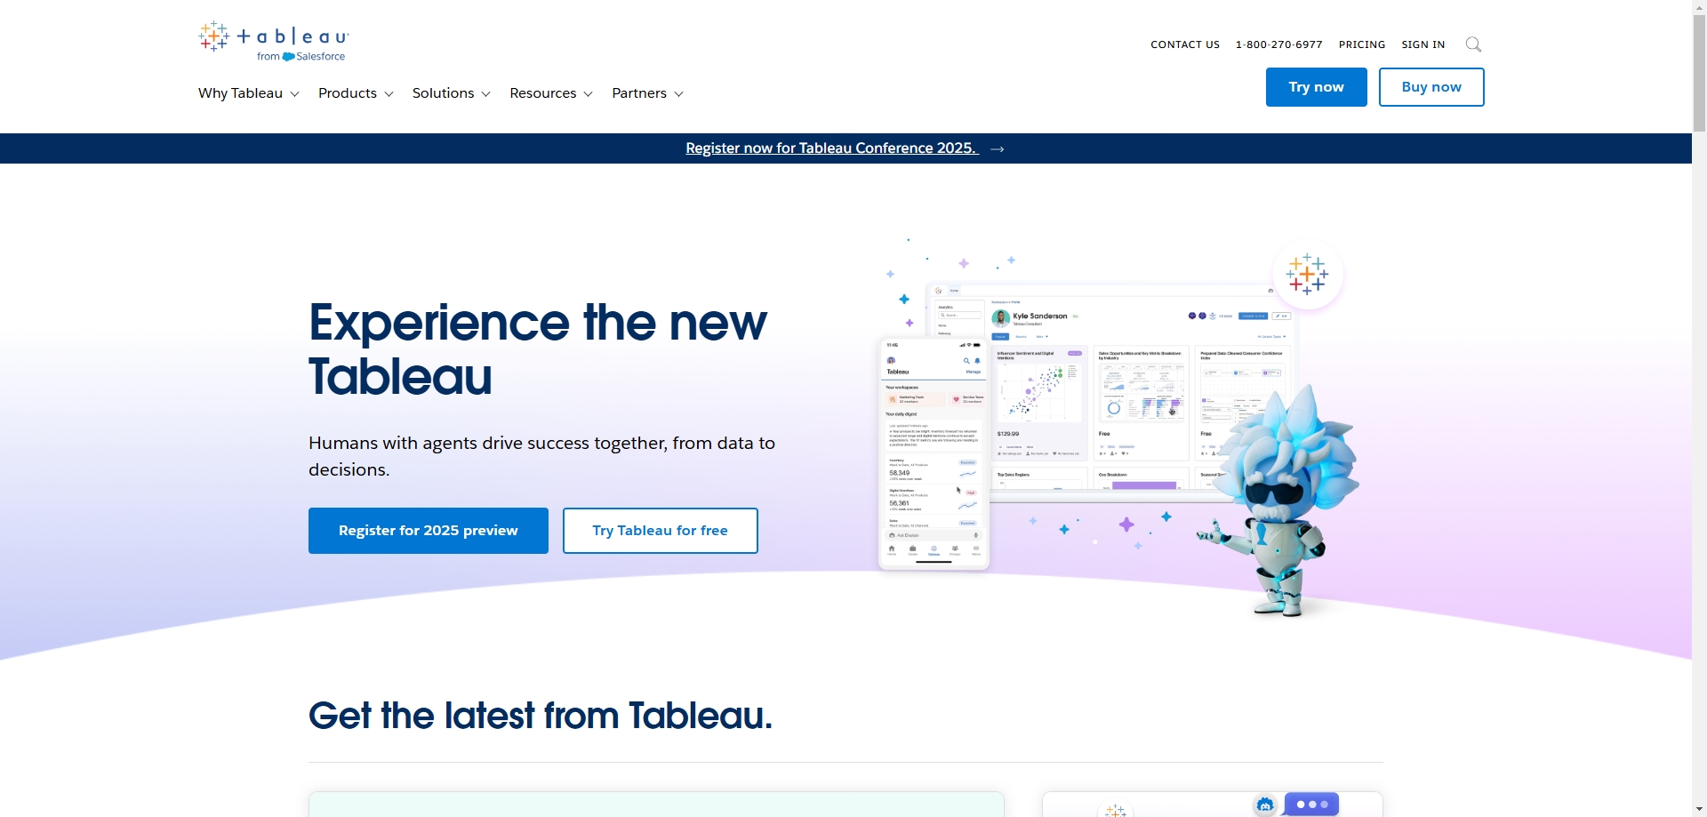Click the Einstein chat avatar at bottom right
The width and height of the screenshot is (1707, 817).
coord(1264,805)
